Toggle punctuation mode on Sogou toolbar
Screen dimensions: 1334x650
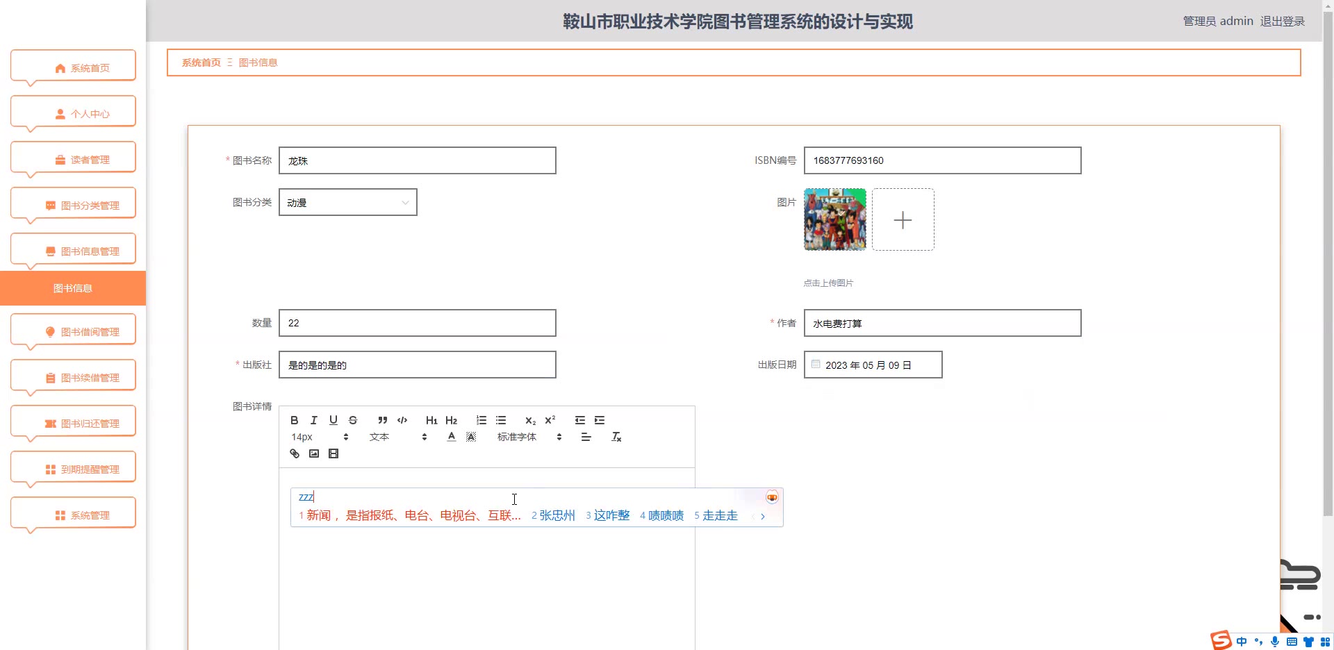tap(1258, 642)
